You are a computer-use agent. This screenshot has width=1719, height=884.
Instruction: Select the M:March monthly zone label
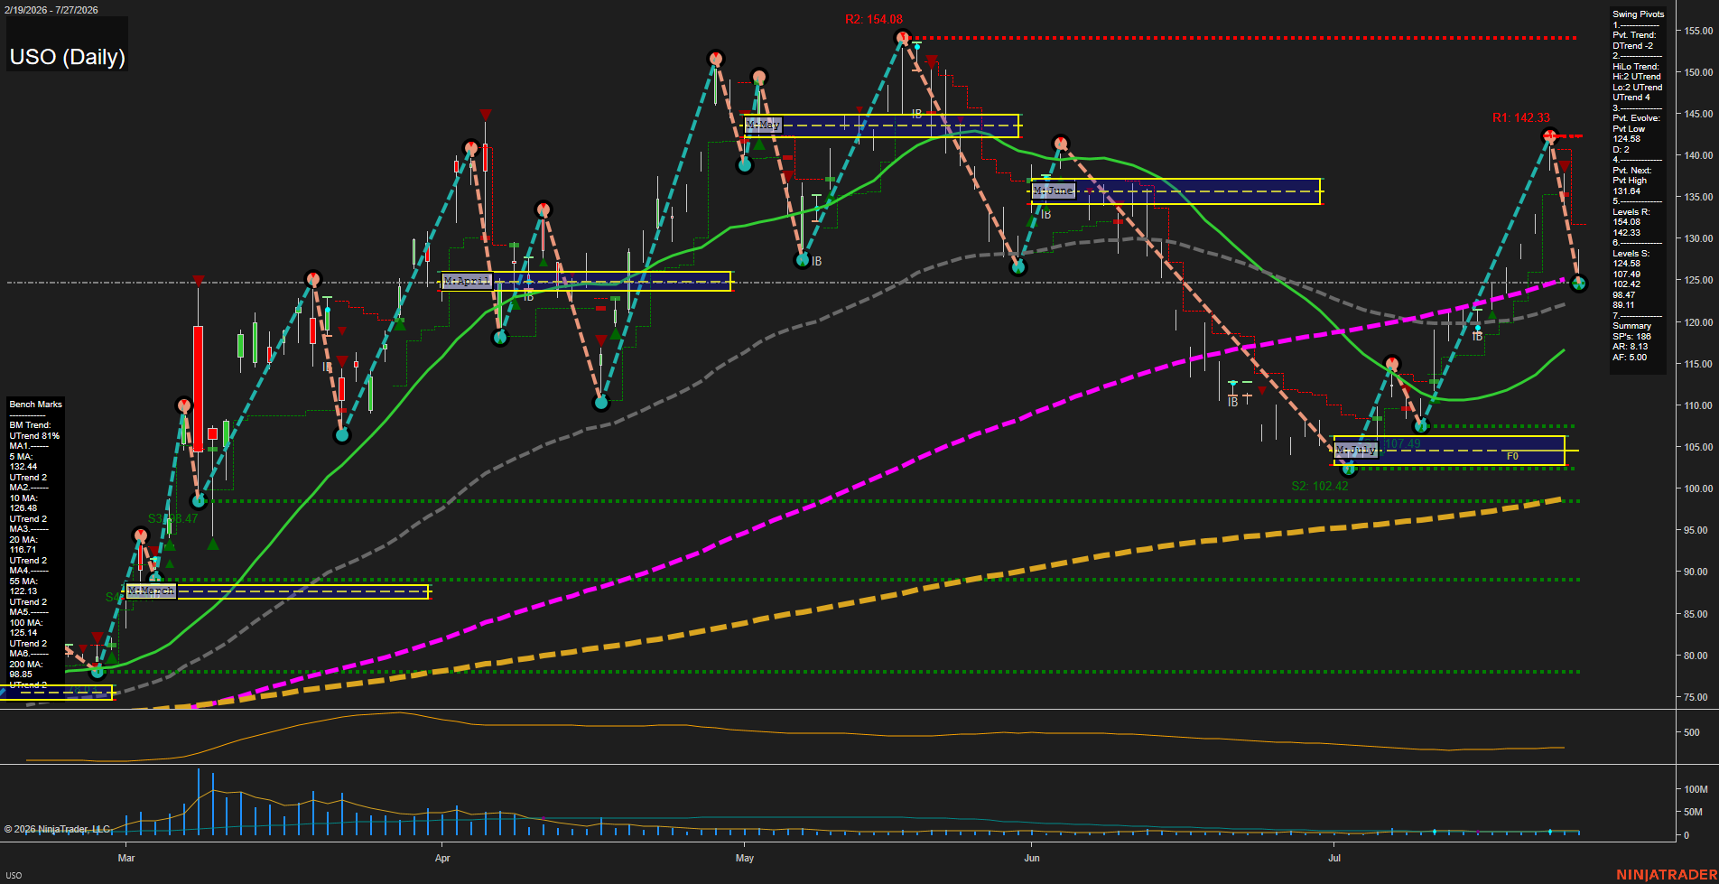151,591
